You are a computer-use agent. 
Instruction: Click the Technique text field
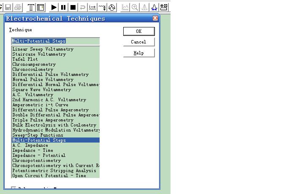[55, 41]
